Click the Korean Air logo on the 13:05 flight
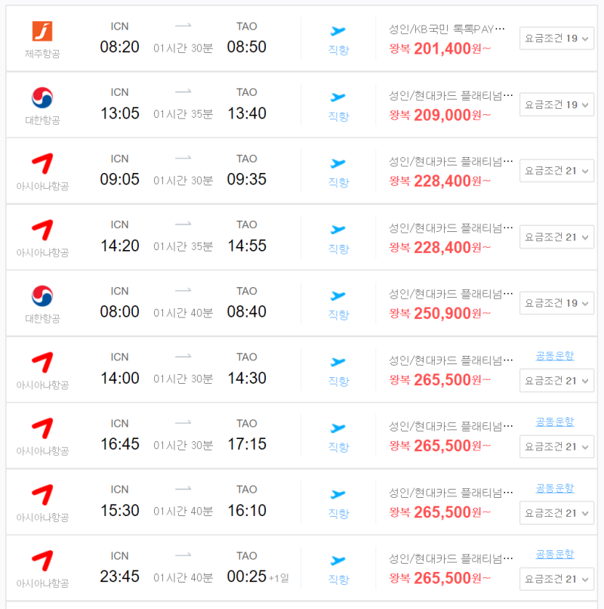604x609 pixels. [x=42, y=97]
